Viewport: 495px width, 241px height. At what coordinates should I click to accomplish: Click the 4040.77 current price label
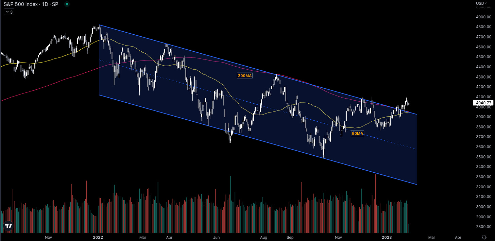coord(482,103)
